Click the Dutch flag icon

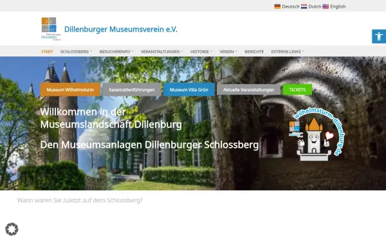(x=304, y=6)
